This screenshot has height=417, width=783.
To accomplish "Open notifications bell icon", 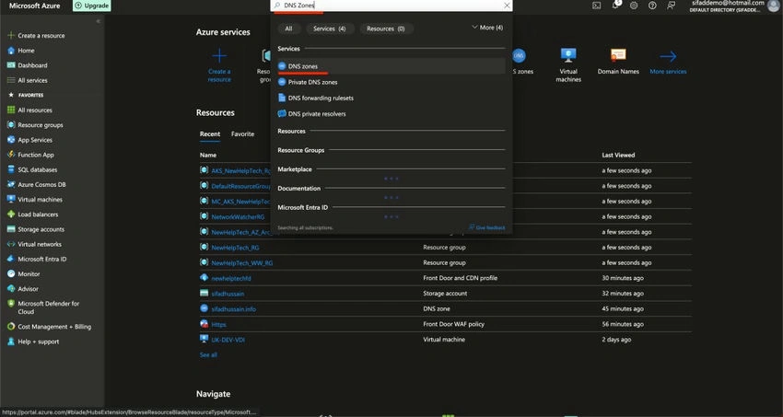I will tap(615, 6).
